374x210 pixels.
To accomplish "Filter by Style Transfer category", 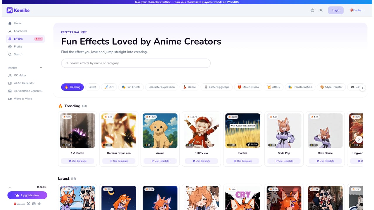I will 331,87.
